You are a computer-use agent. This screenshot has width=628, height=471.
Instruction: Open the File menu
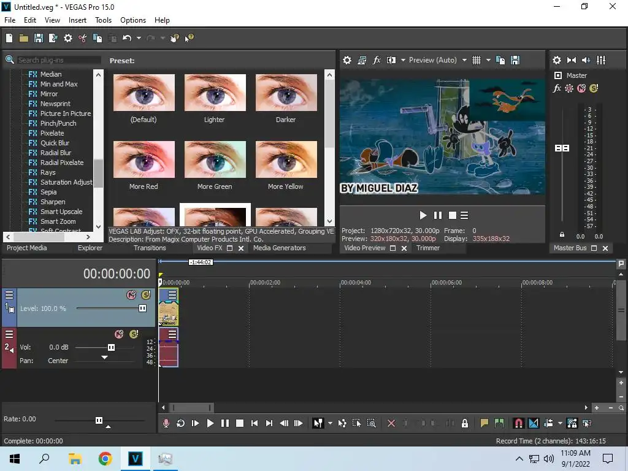10,20
